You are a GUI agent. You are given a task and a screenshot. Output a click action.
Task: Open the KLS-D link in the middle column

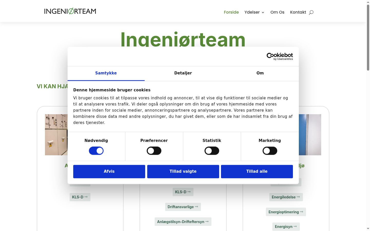pos(183,192)
